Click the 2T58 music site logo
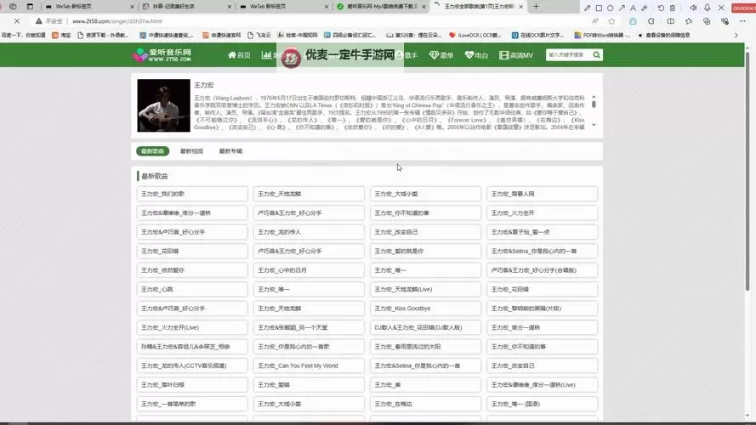Viewport: 756px width, 425px height. coord(162,55)
